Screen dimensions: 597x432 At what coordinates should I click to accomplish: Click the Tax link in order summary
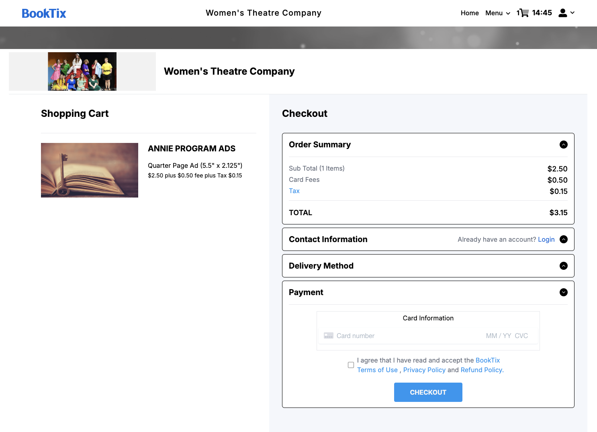[294, 191]
